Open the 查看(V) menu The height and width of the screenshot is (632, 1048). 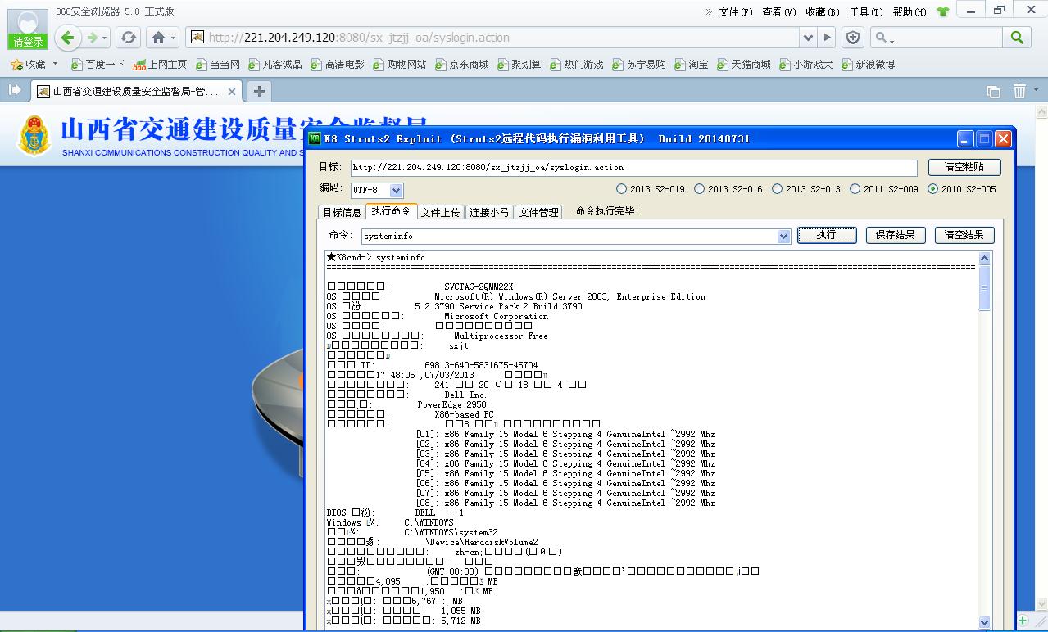(x=778, y=11)
